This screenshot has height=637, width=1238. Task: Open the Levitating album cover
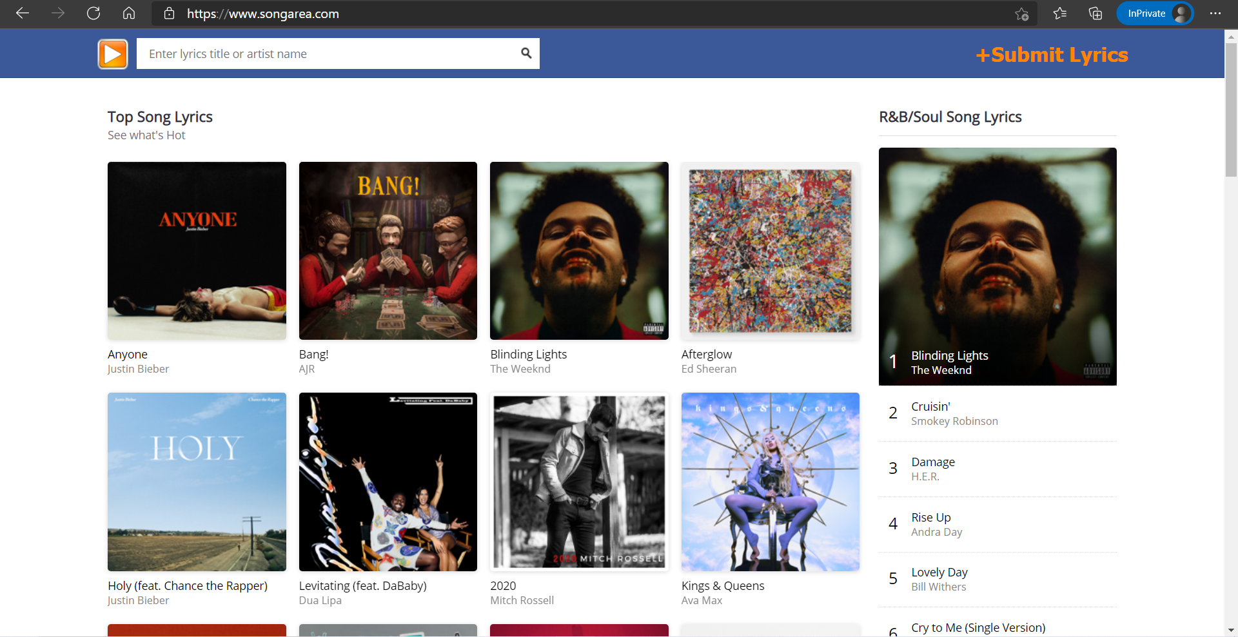click(388, 482)
